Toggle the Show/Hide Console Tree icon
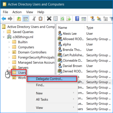The height and width of the screenshot is (113, 113). (26, 19)
